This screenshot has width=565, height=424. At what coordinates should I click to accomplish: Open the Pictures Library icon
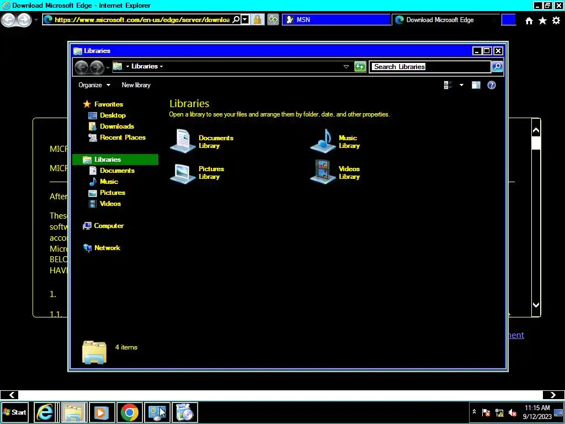coord(183,173)
